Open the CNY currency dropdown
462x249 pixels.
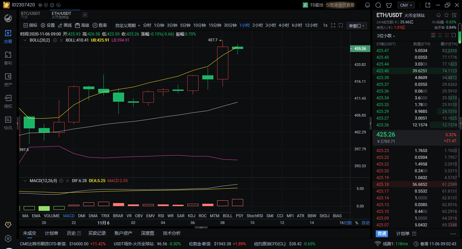406,5
